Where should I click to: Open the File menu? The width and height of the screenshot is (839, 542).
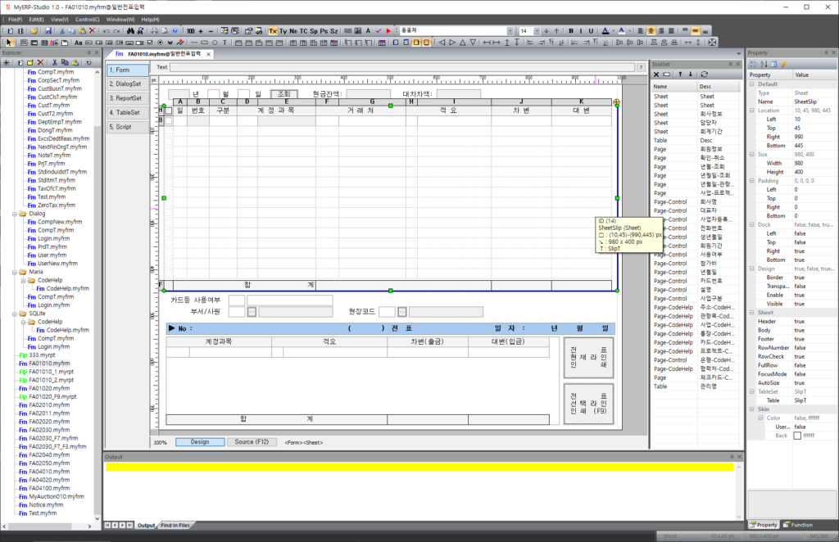coord(15,20)
